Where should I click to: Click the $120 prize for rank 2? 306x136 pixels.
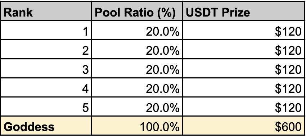[x=244, y=49]
